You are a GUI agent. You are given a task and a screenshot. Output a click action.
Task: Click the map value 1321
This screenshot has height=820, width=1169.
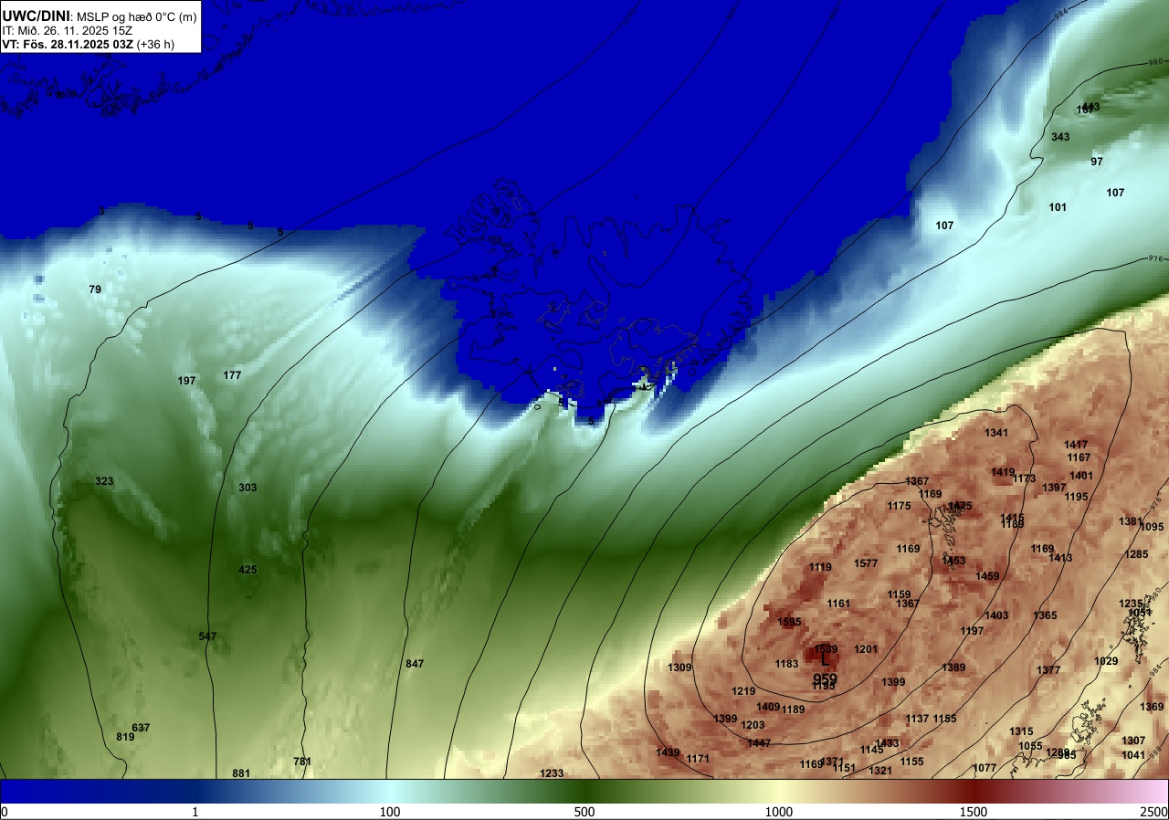click(x=880, y=771)
